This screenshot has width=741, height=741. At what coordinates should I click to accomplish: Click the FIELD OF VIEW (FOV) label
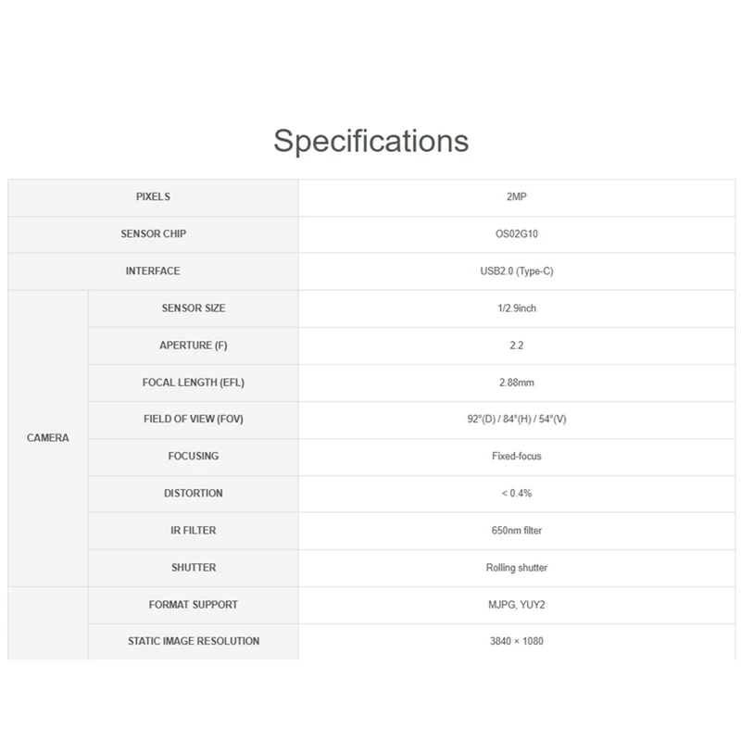pyautogui.click(x=193, y=420)
